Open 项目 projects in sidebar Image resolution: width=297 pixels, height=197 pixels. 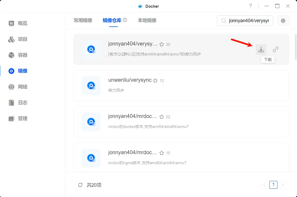(x=18, y=39)
